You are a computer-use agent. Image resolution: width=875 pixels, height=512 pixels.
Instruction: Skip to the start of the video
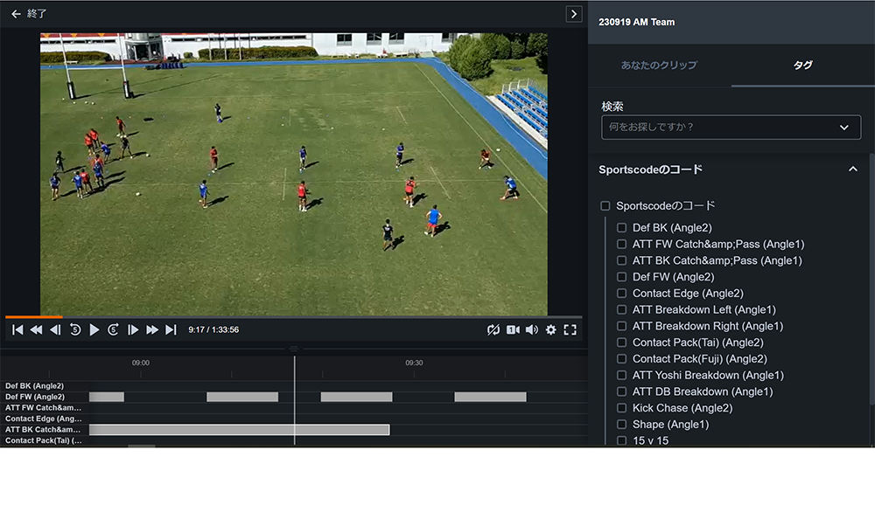point(17,329)
